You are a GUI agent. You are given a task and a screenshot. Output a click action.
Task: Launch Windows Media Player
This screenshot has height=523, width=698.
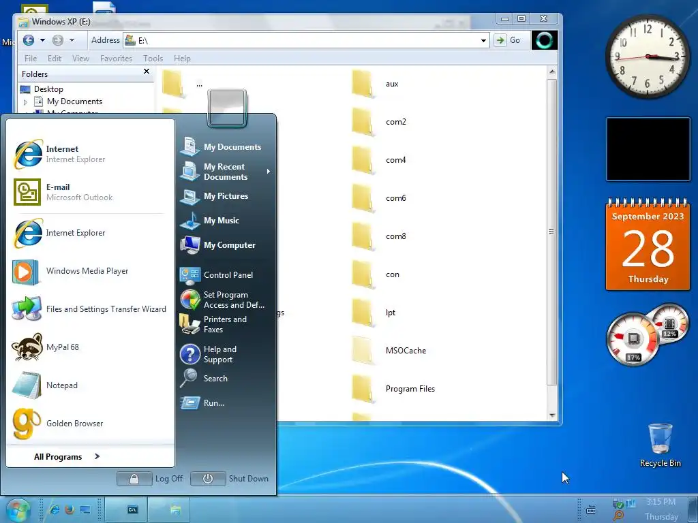point(89,271)
